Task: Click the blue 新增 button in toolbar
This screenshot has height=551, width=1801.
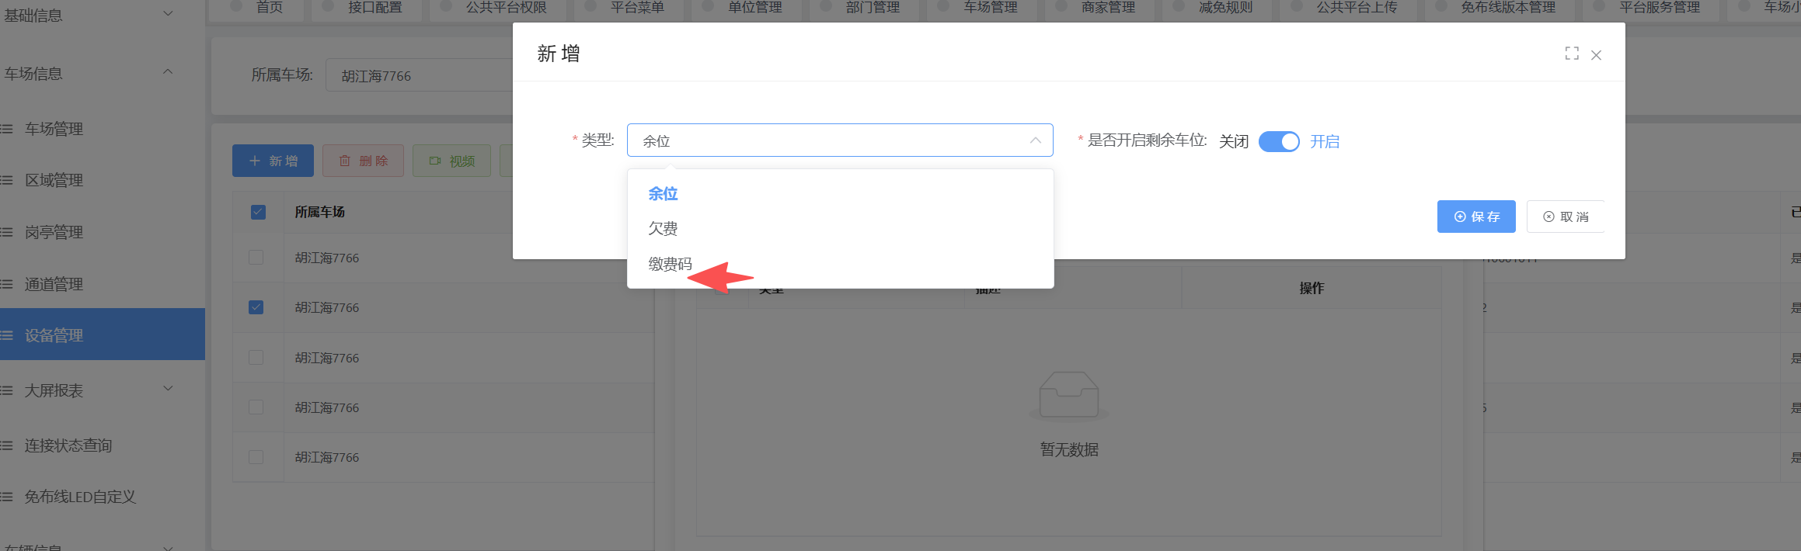Action: pyautogui.click(x=273, y=161)
